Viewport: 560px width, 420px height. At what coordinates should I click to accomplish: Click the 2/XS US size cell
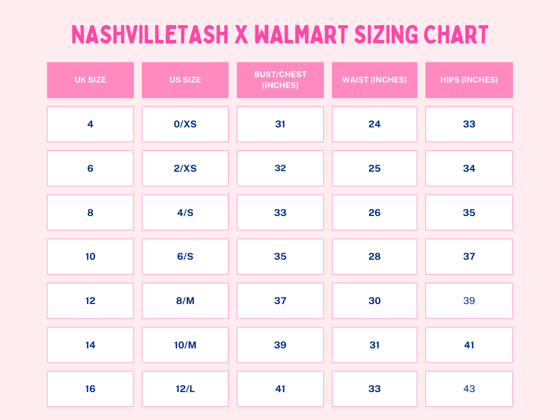coord(185,168)
